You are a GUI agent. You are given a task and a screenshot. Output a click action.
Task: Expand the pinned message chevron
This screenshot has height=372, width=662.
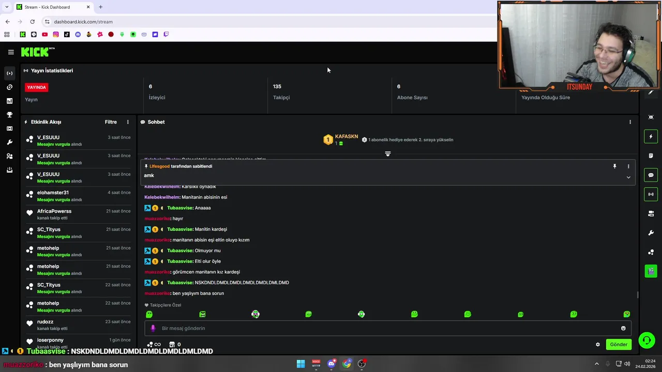click(x=628, y=177)
